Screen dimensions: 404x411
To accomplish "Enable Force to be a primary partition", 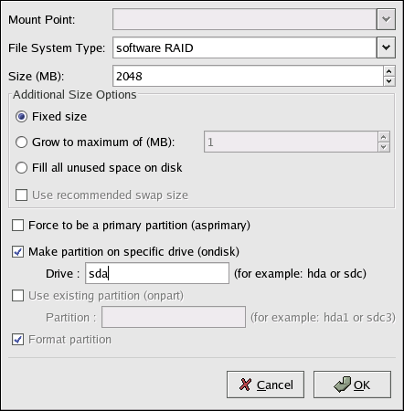I will click(x=17, y=226).
